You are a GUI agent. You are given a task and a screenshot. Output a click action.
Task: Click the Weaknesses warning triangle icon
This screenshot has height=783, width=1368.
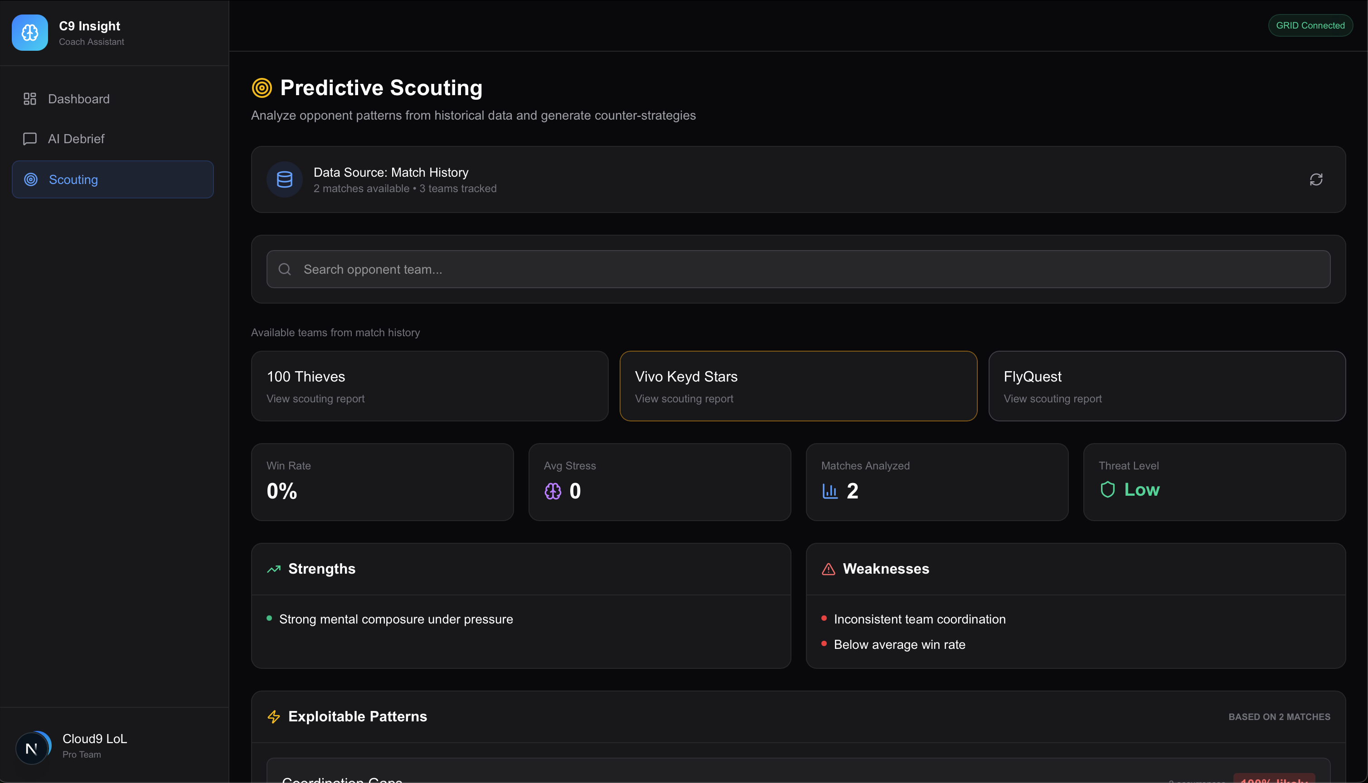point(829,569)
